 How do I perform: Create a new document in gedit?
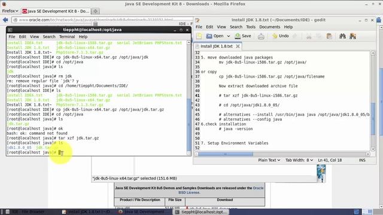(199, 36)
